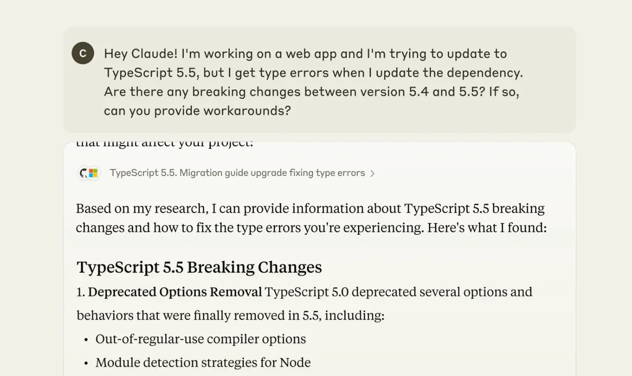632x376 pixels.
Task: Click the text can you provide workarounds
Action: tap(197, 111)
